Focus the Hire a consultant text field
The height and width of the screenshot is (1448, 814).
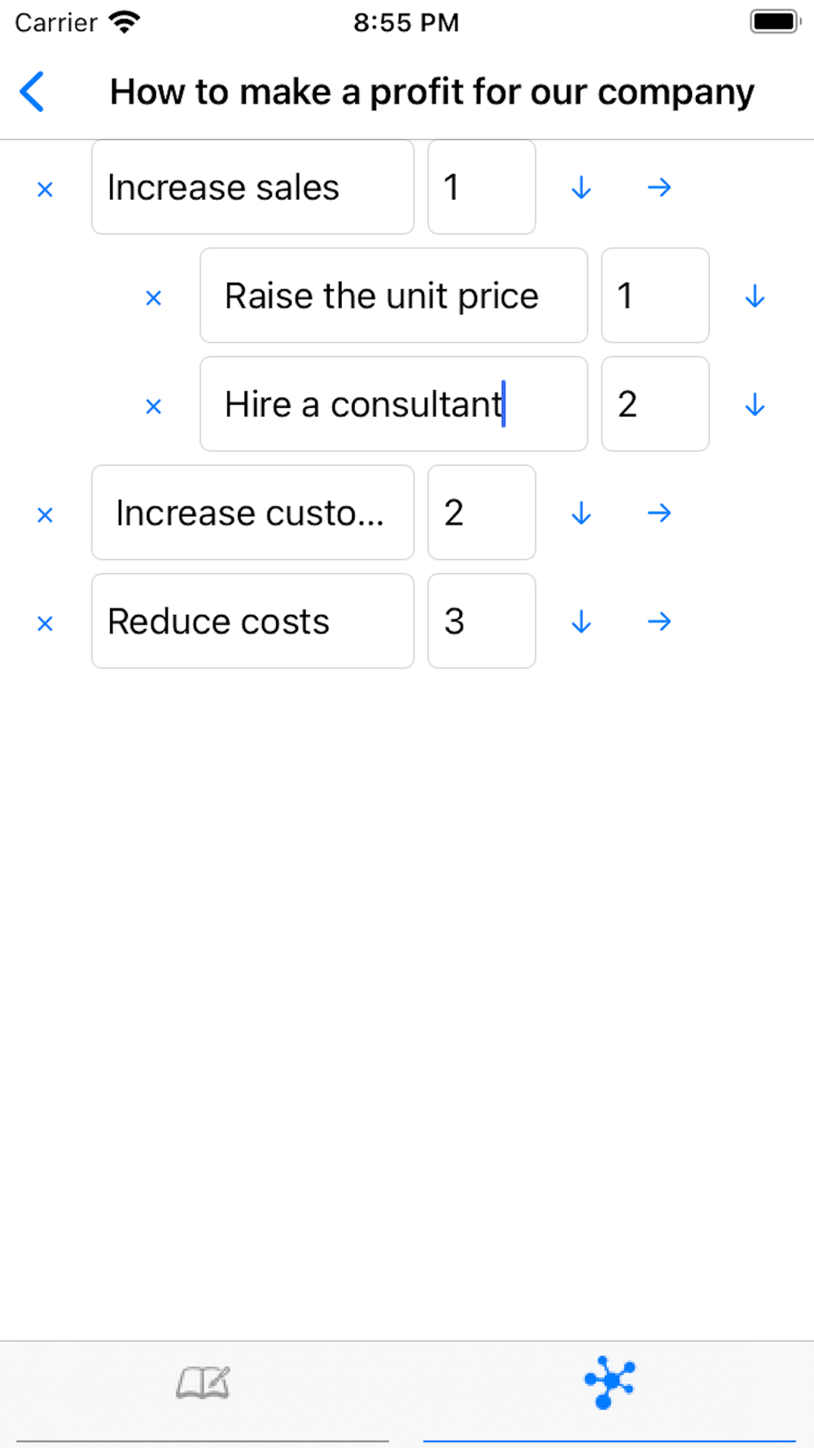click(x=394, y=404)
